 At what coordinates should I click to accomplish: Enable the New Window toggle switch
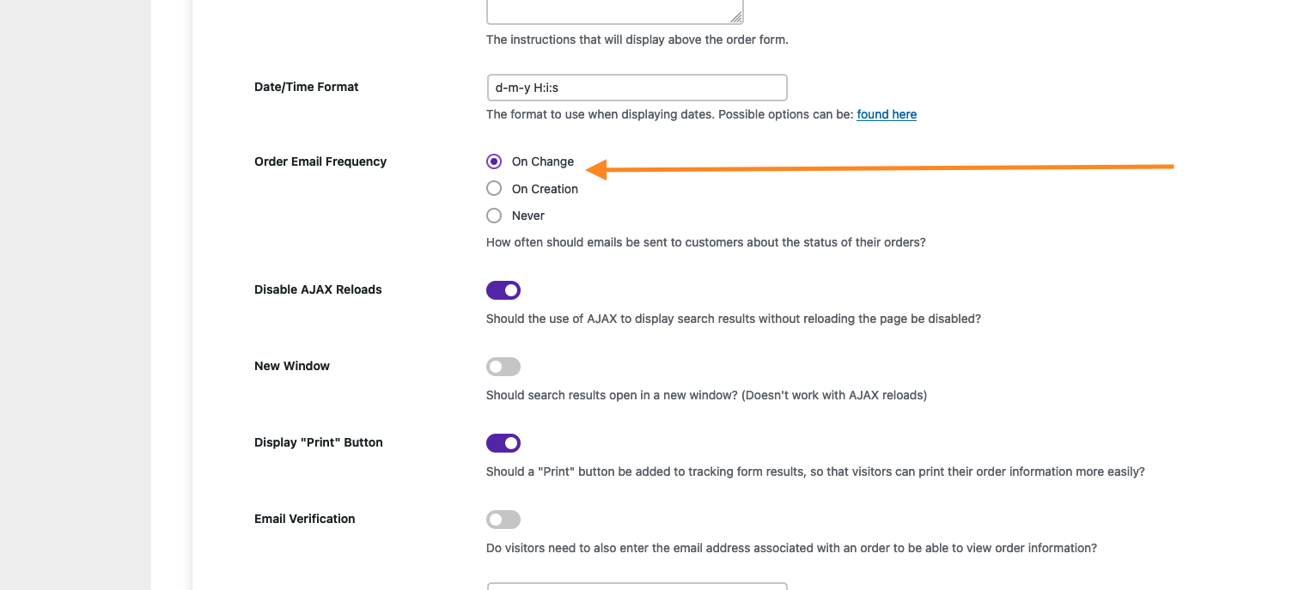(x=503, y=367)
